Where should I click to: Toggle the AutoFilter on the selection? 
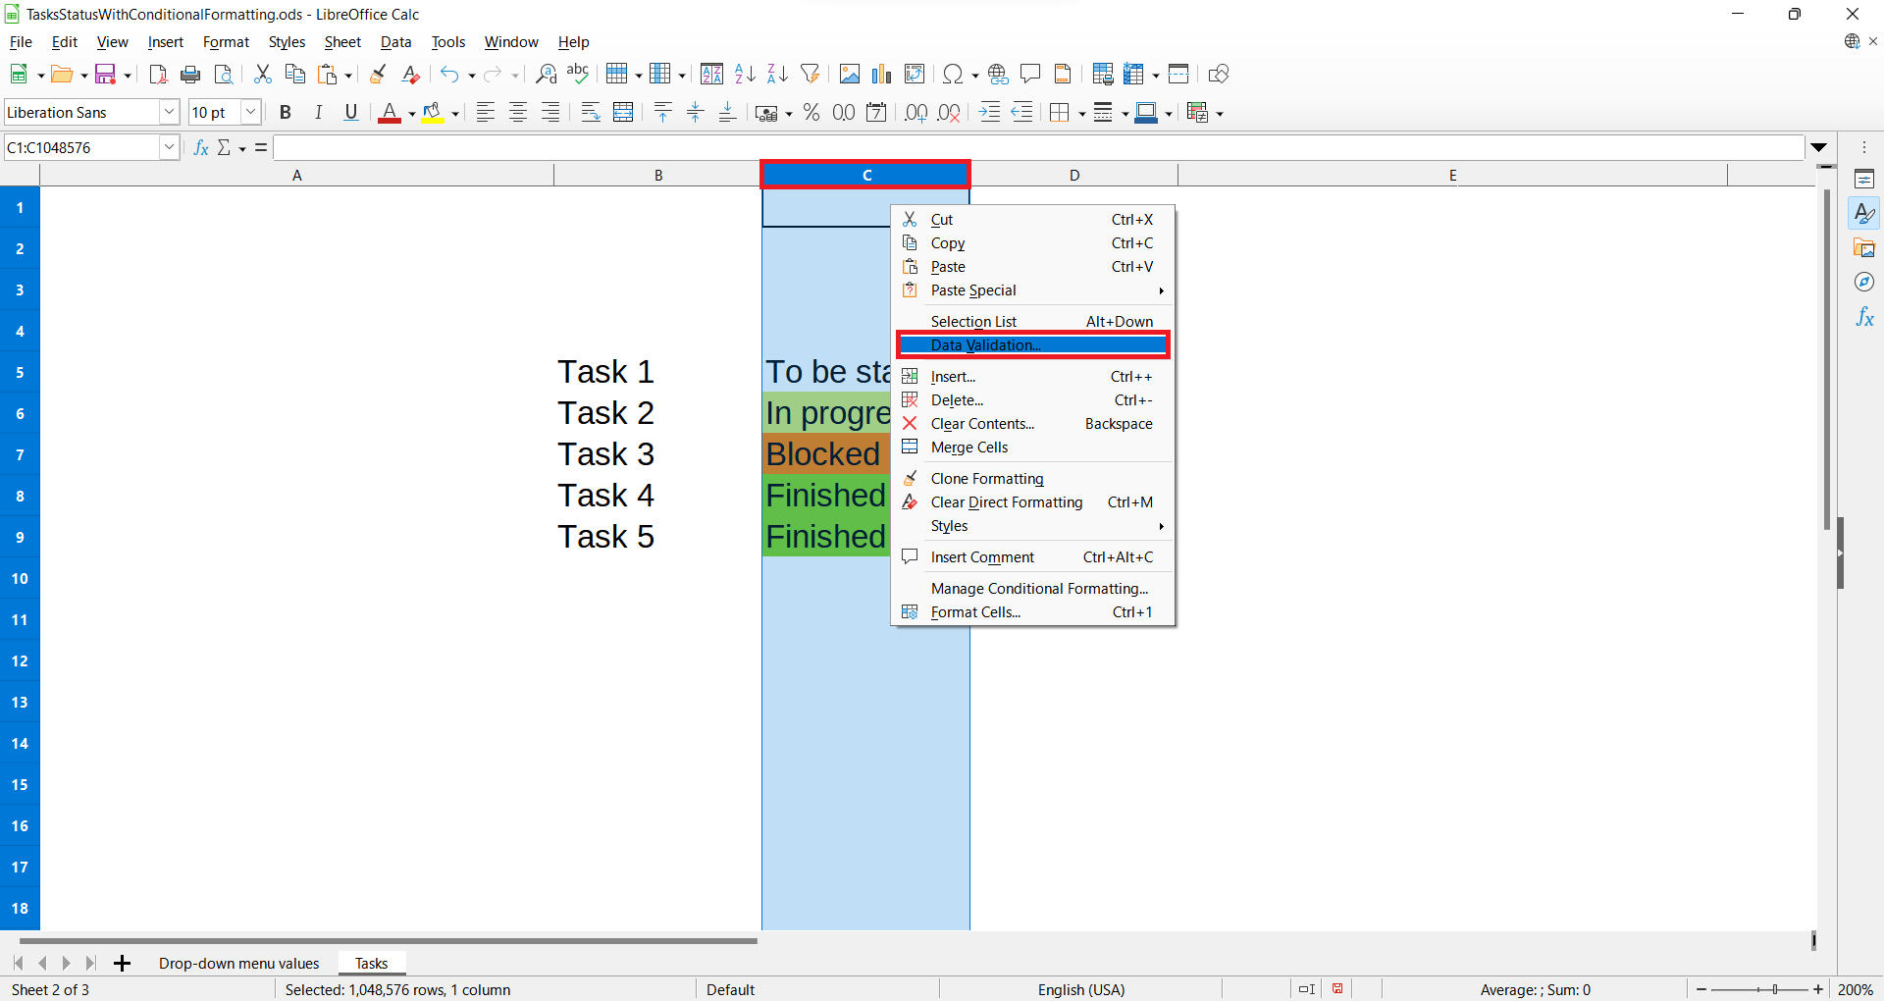[811, 75]
